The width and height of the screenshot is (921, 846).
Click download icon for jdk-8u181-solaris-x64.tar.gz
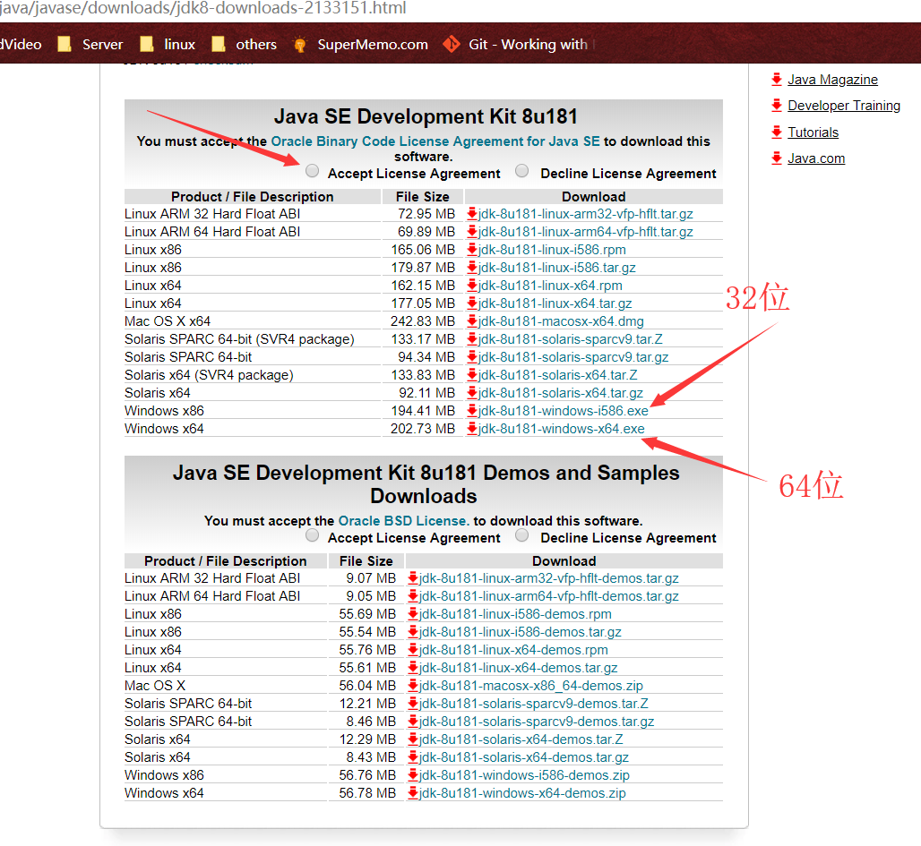pyautogui.click(x=471, y=393)
